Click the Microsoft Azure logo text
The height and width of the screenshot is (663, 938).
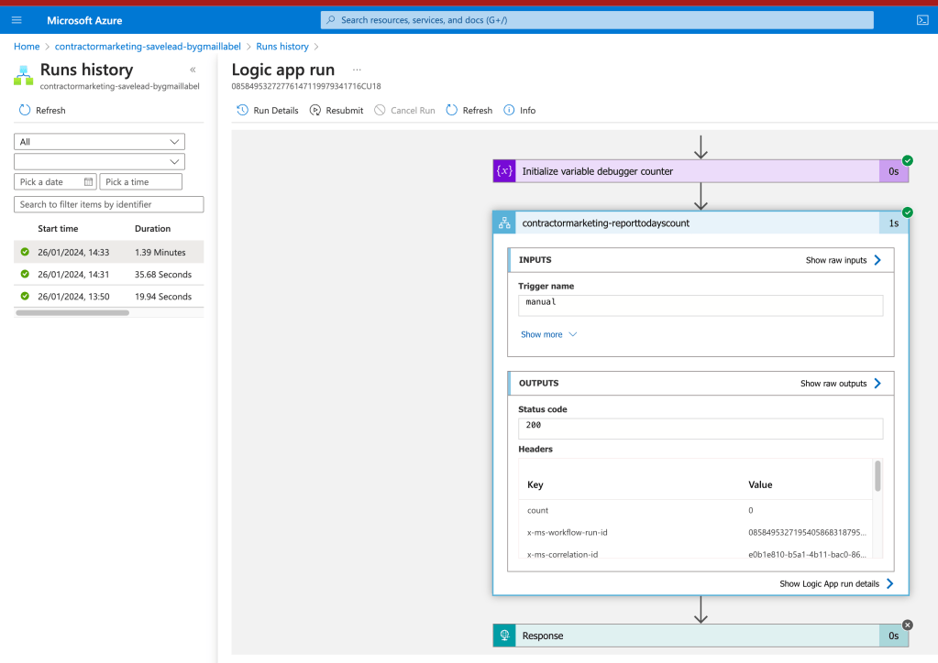click(x=84, y=20)
